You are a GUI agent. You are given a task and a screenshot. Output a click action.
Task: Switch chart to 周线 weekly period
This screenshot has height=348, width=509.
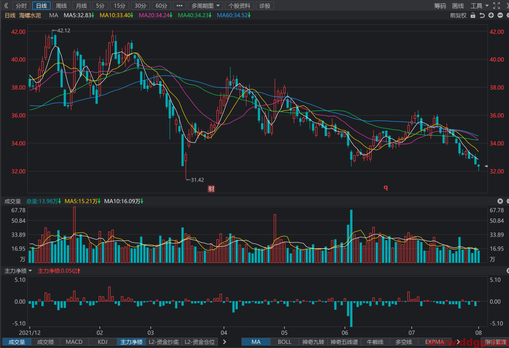61,6
